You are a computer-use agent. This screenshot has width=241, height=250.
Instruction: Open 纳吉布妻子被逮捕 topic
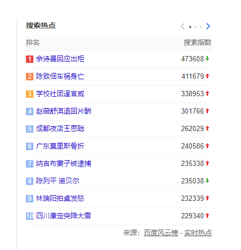click(64, 163)
